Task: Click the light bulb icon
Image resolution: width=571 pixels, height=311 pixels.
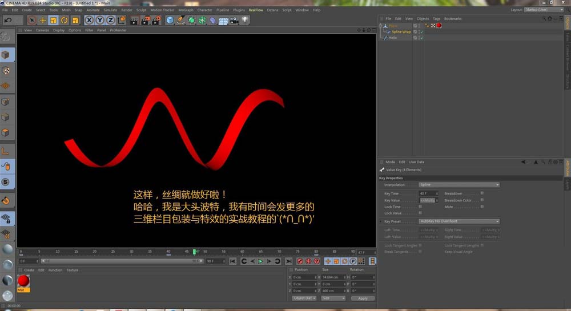Action: point(245,20)
